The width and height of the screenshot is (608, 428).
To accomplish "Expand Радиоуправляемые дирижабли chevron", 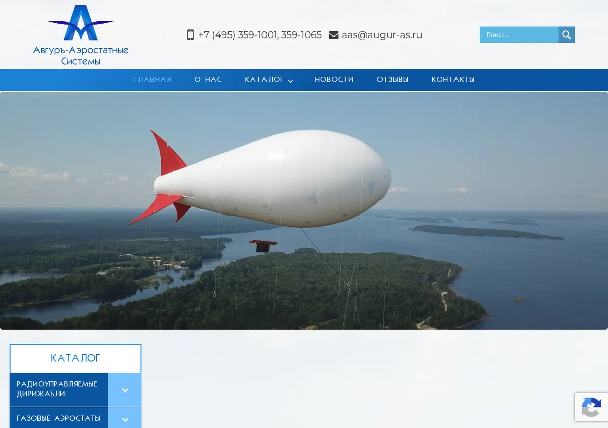I will tap(125, 390).
